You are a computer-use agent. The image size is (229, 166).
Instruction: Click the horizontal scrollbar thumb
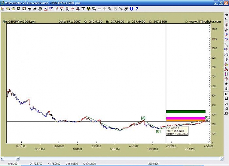coord(18,159)
